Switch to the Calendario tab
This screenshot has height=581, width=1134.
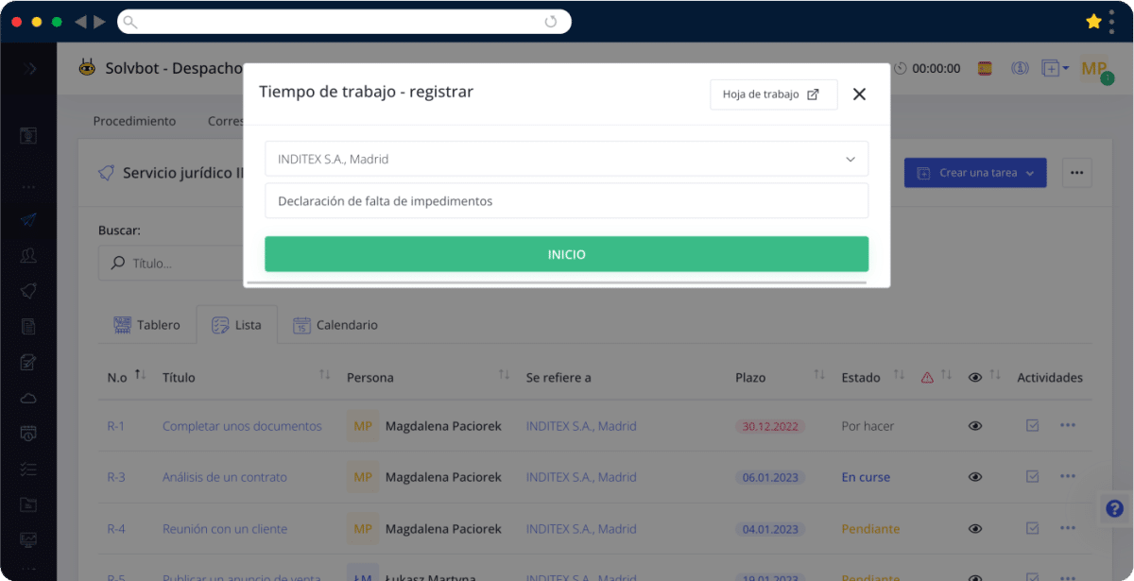(335, 324)
